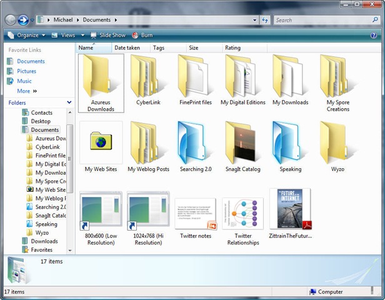Select Wyzo in folder tree
The width and height of the screenshot is (385, 300).
37,232
